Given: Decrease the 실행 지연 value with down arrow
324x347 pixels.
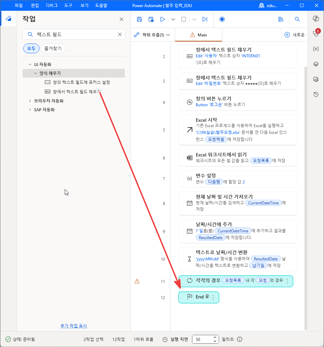Looking at the screenshot, I should point(215,341).
